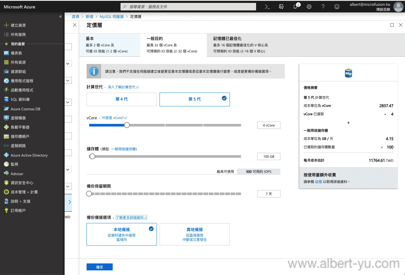
Task: Open 什麼是 vCore? link
Action: coord(114,118)
